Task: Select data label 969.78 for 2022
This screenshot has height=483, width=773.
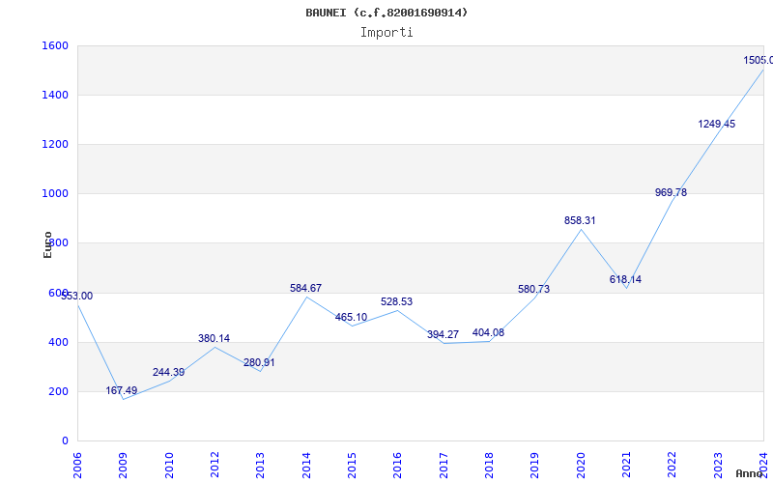Action: click(x=671, y=192)
